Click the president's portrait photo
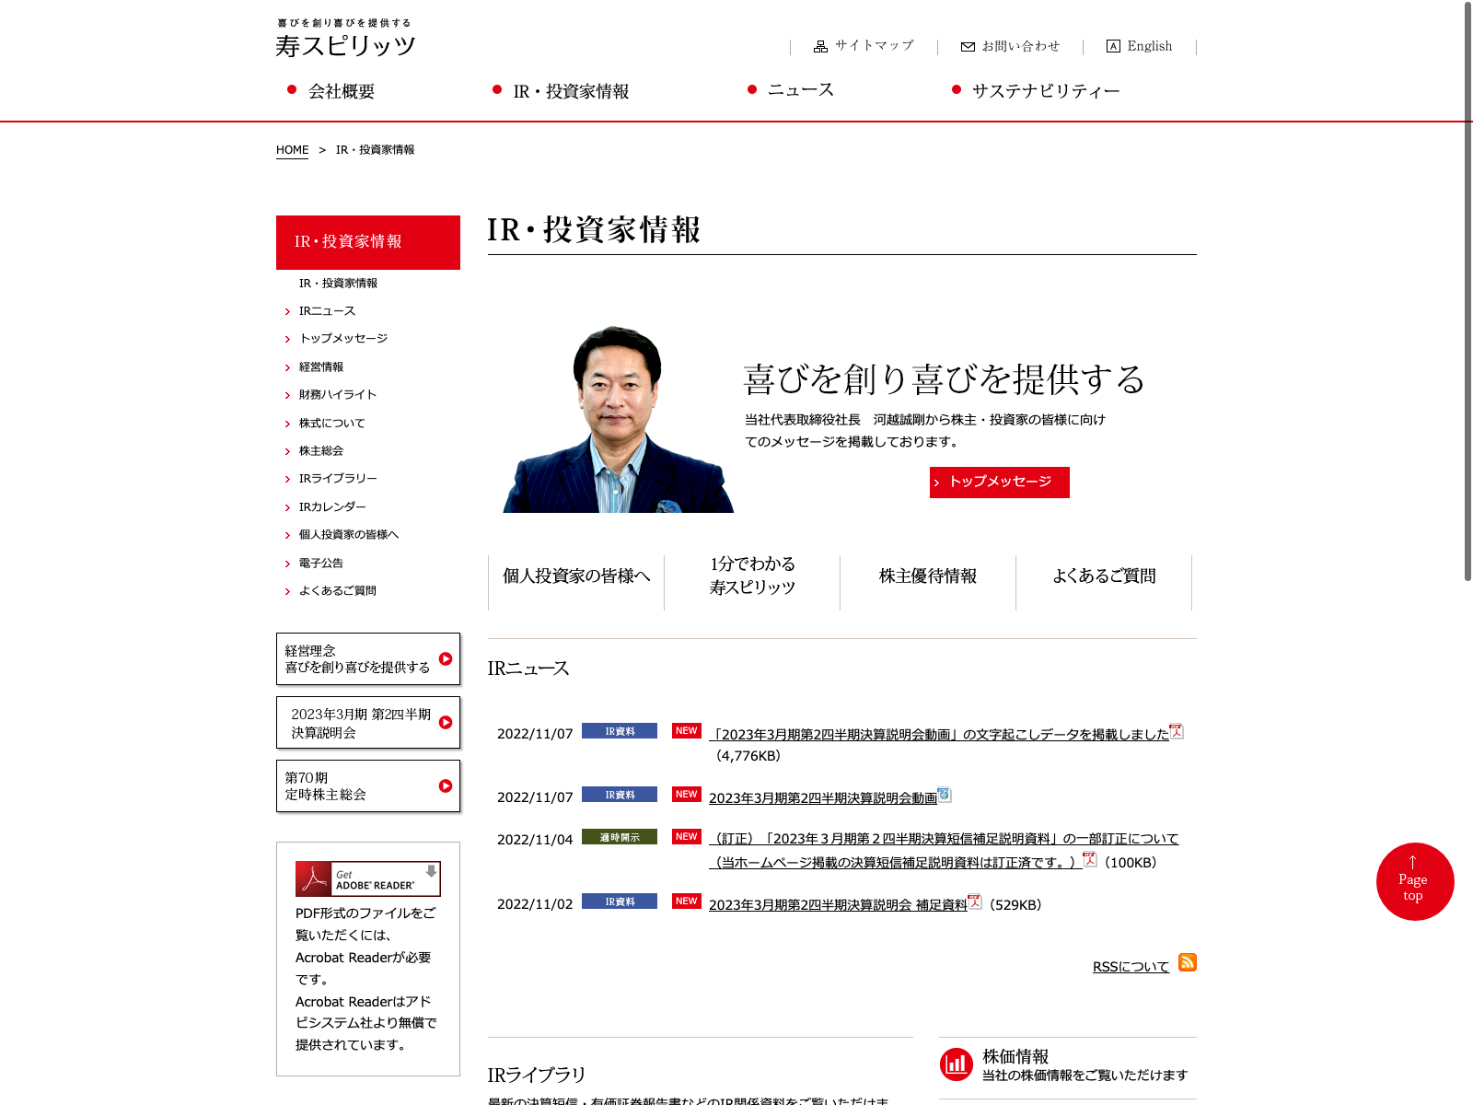Viewport: 1473px width, 1105px height. [x=618, y=420]
